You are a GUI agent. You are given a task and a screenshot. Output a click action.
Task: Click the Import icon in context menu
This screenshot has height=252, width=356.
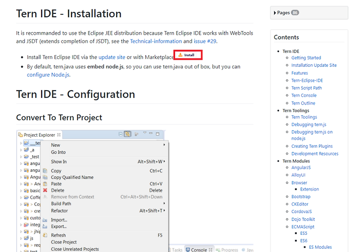coord(45,220)
